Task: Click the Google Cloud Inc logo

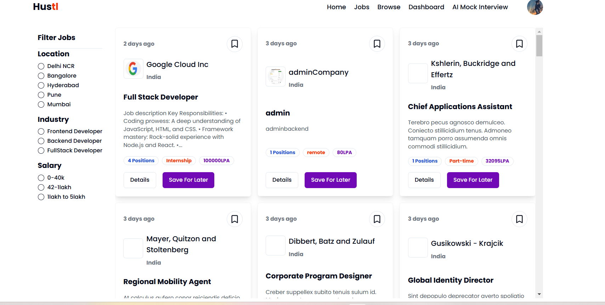Action: 133,69
